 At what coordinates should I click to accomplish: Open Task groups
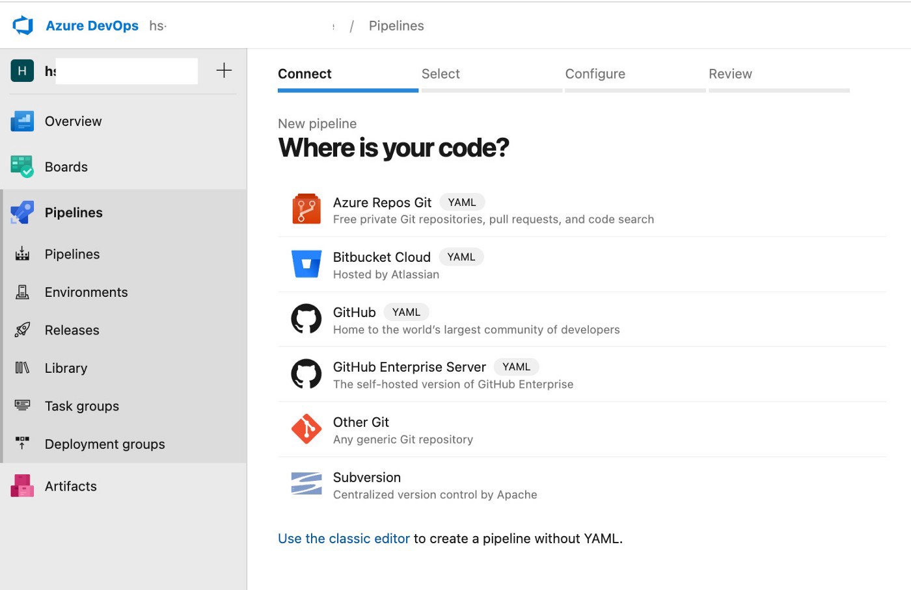tap(81, 406)
